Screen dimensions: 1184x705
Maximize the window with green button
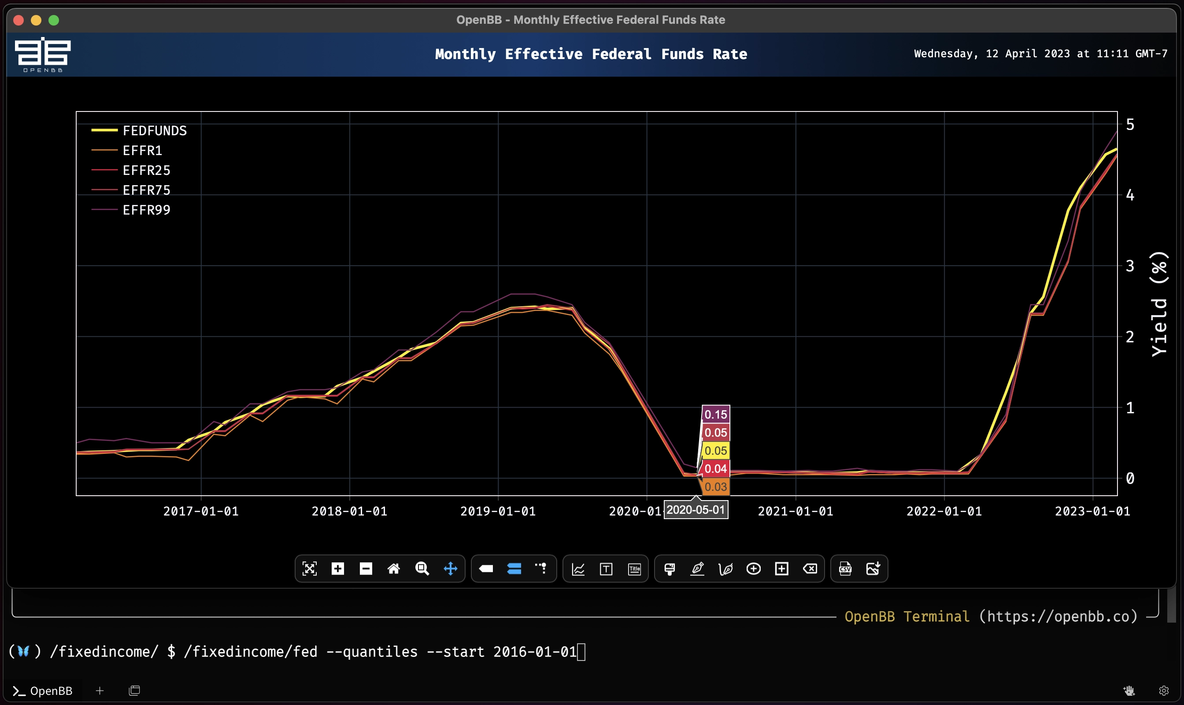click(x=54, y=20)
